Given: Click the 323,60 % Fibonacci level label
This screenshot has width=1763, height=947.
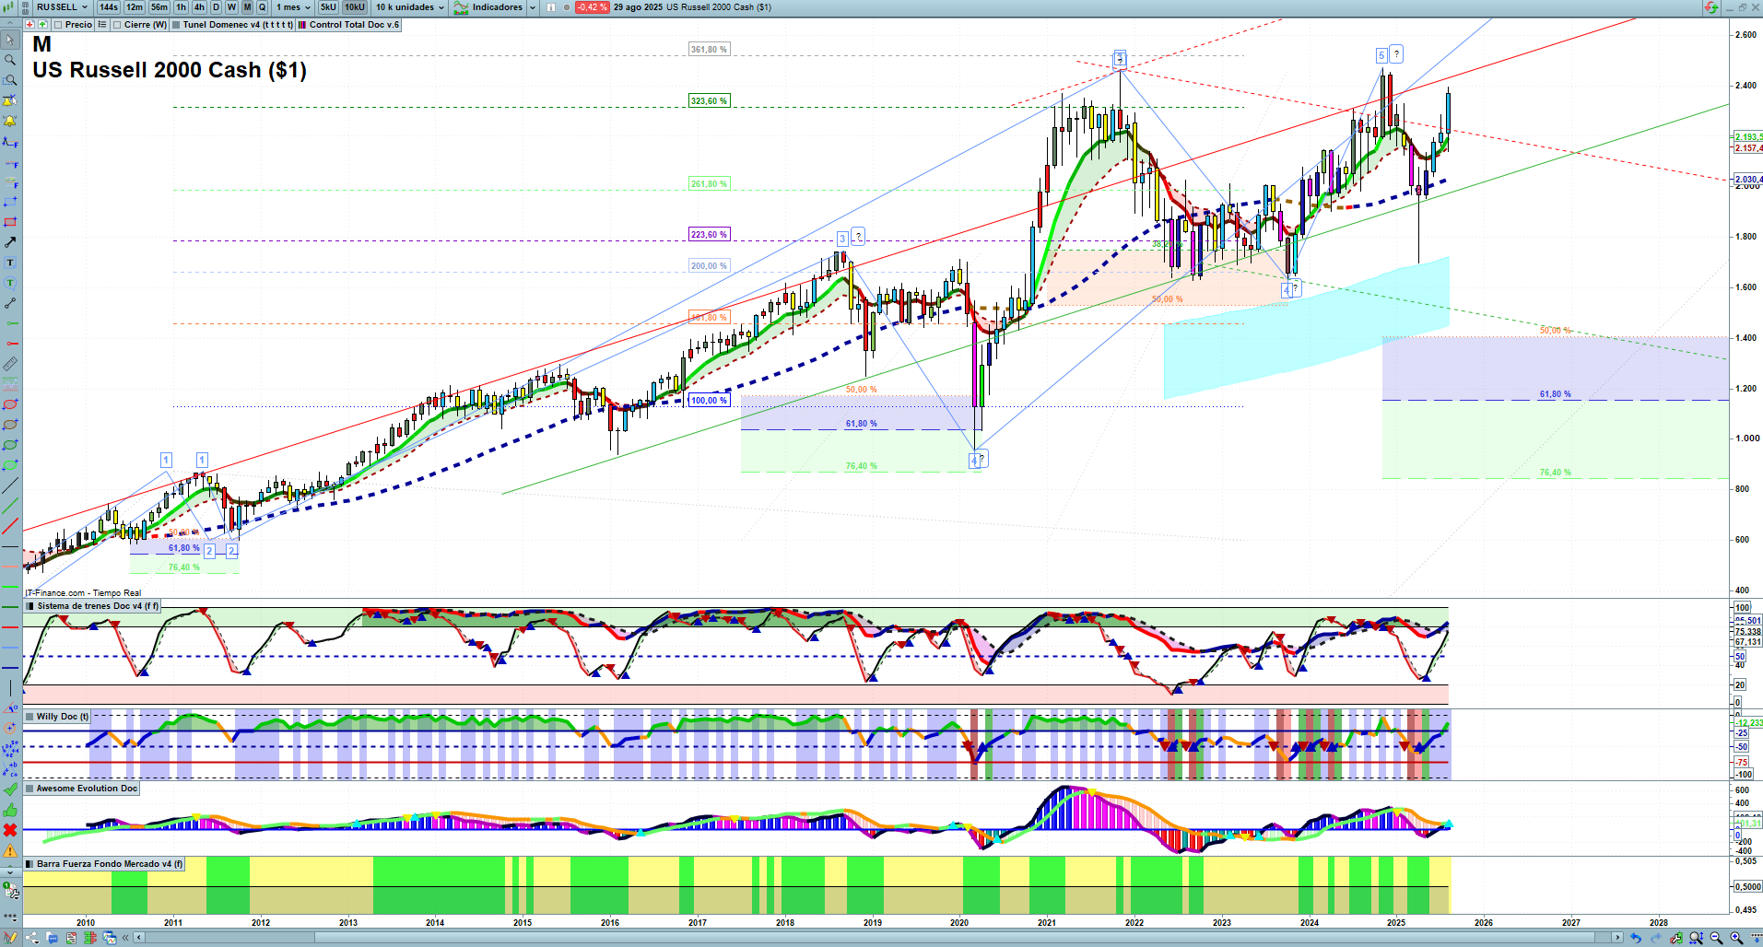Looking at the screenshot, I should 710,101.
